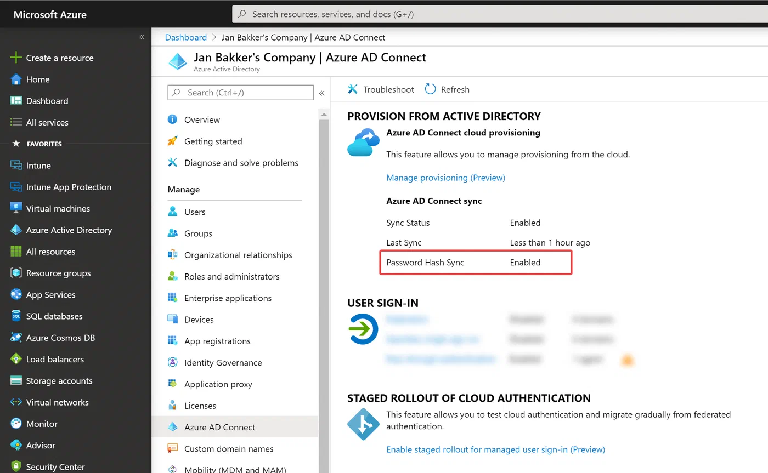Click the Create a resource plus icon
This screenshot has height=473, width=768.
click(16, 58)
